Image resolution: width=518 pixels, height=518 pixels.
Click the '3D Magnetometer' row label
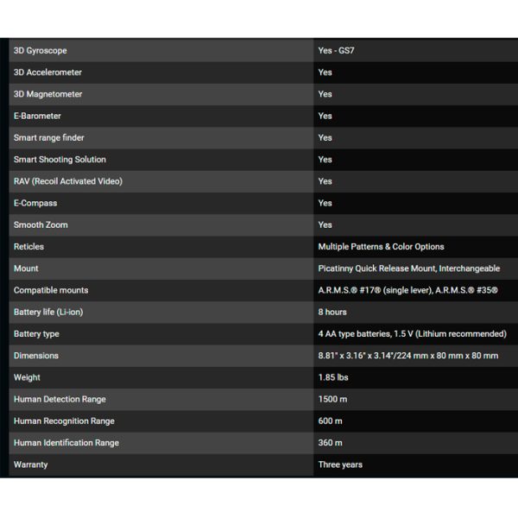tap(47, 94)
